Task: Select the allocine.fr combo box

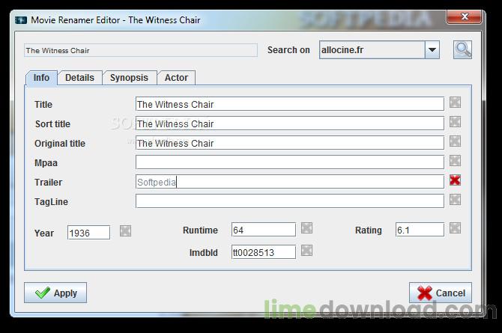Action: [x=379, y=50]
